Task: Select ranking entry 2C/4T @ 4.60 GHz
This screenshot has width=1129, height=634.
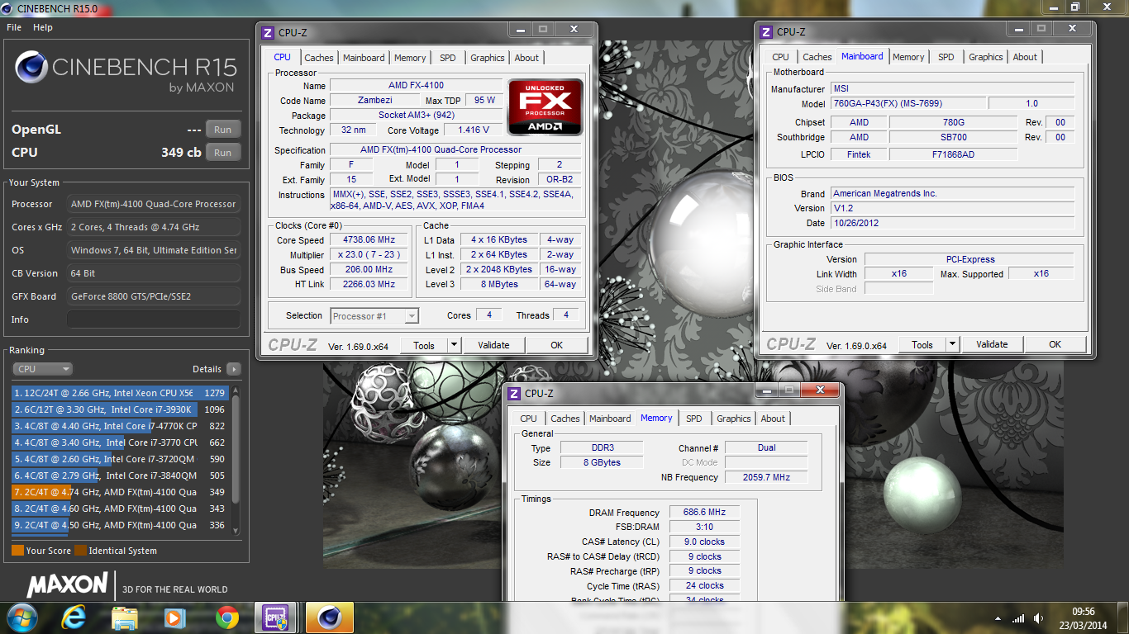Action: pyautogui.click(x=120, y=509)
